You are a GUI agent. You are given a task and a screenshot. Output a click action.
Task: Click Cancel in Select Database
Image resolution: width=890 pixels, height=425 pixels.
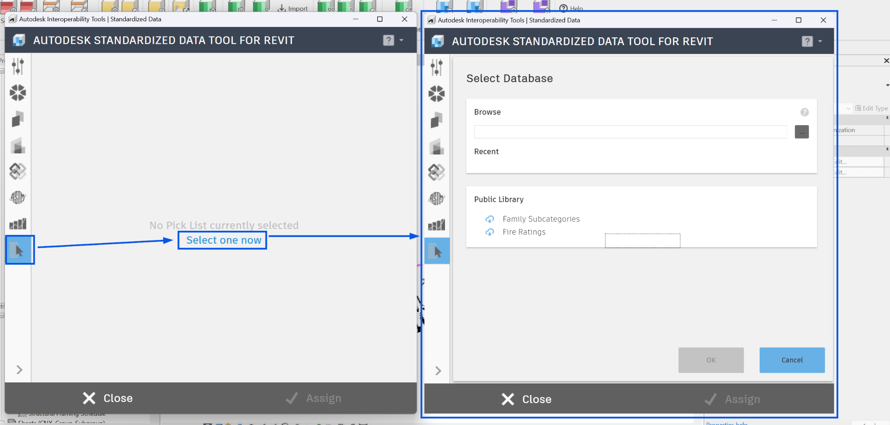coord(792,360)
